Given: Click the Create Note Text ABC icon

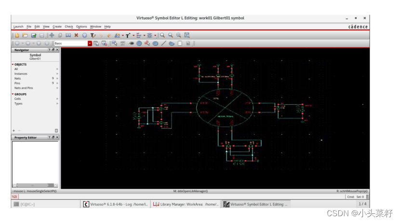Looking at the screenshot, I should [123, 43].
